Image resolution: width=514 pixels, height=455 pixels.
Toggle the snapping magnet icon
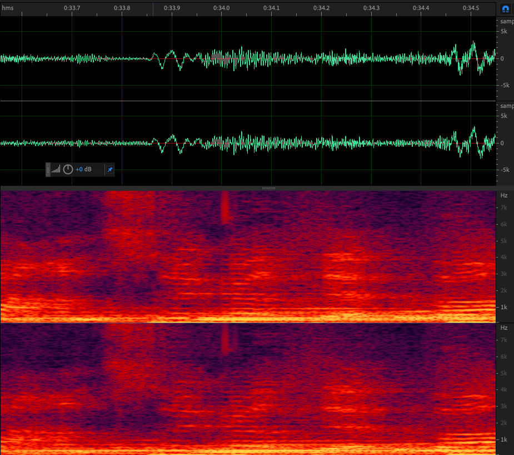point(505,9)
